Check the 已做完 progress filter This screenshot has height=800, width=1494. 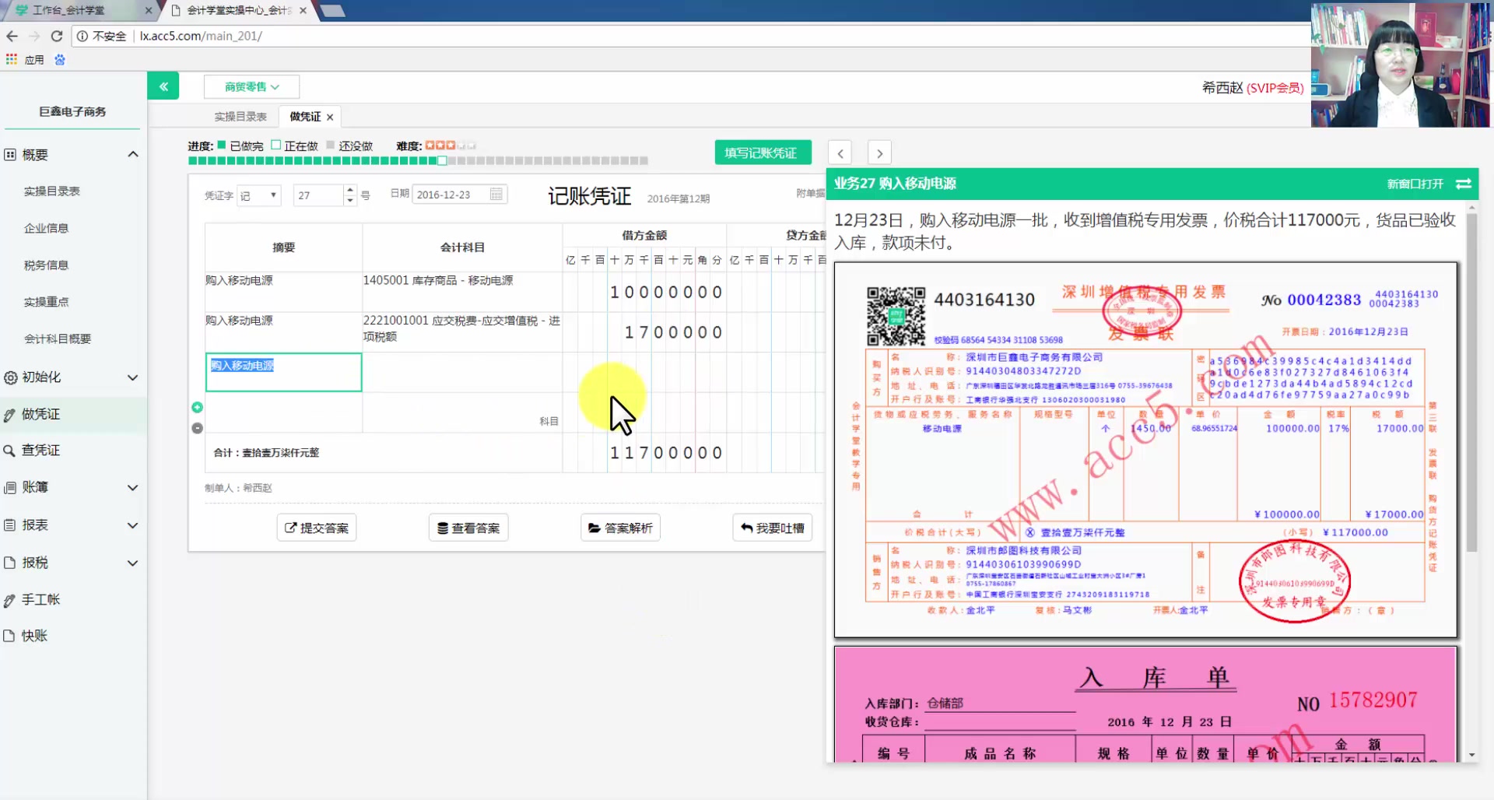[x=220, y=145]
